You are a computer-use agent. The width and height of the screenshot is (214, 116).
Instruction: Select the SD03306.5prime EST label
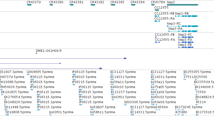coord(137,102)
